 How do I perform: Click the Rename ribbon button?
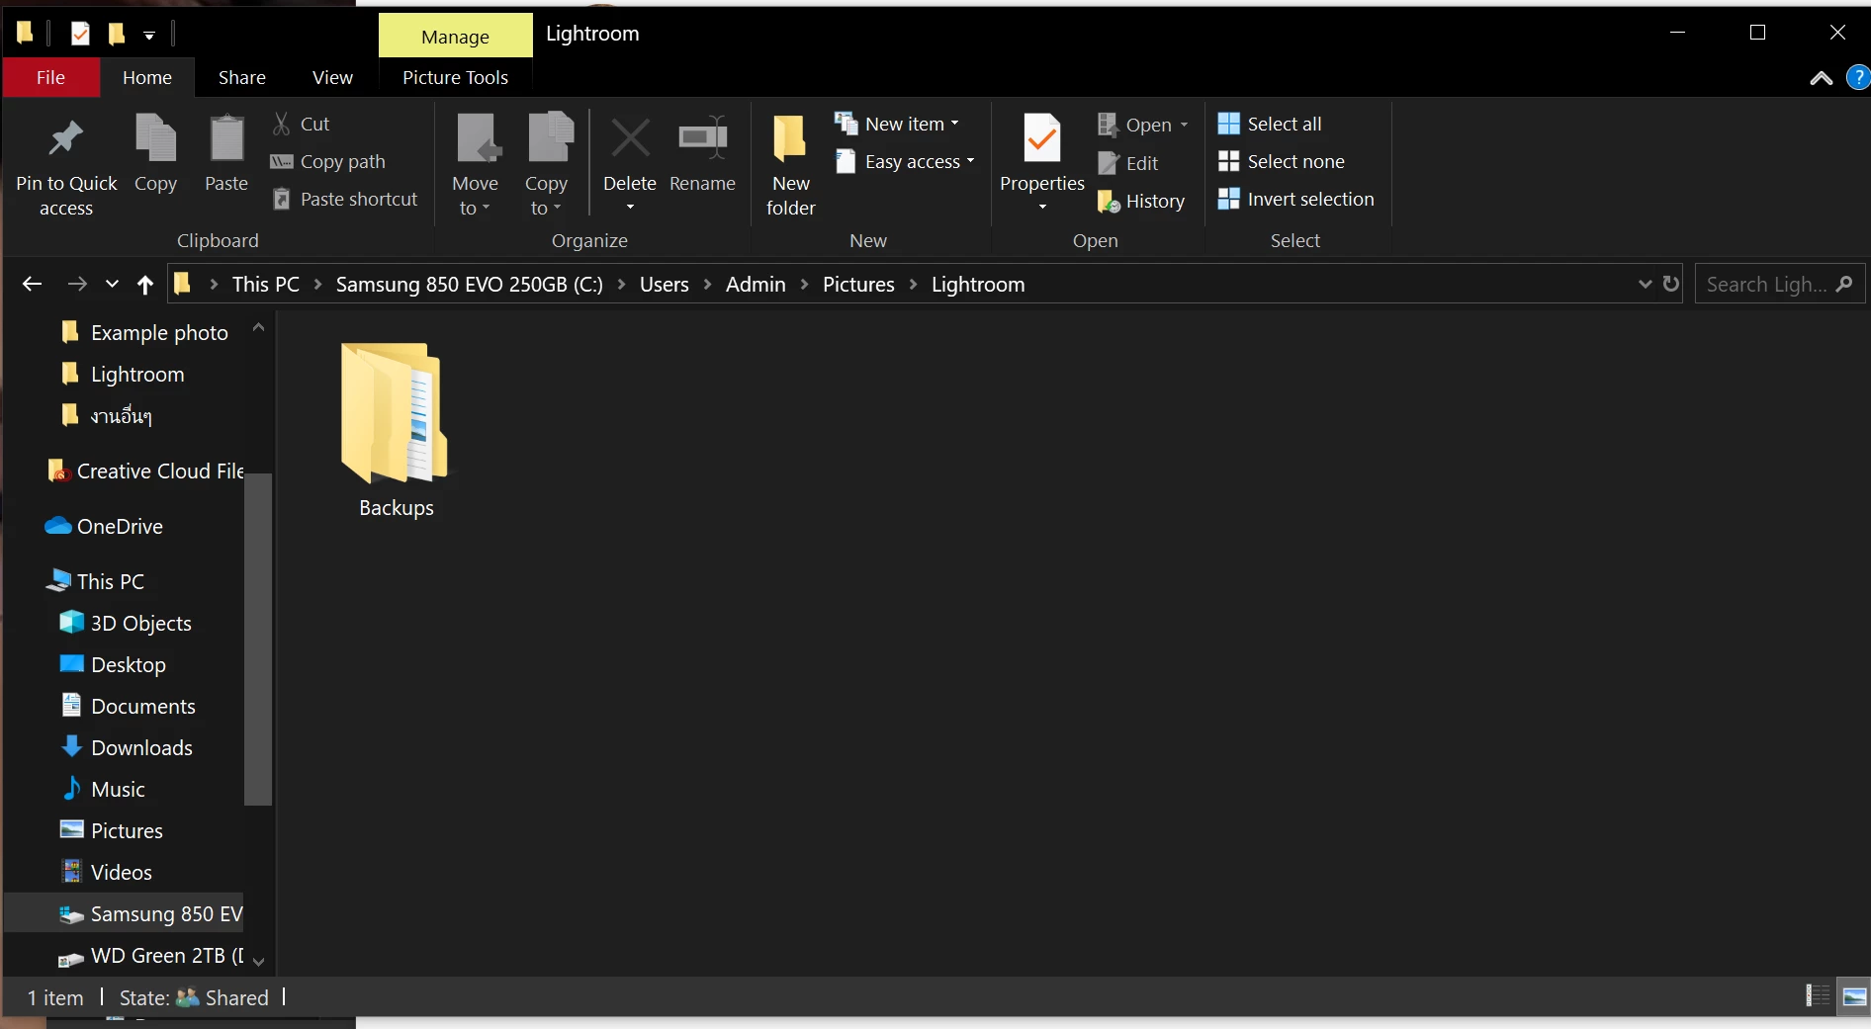click(702, 153)
